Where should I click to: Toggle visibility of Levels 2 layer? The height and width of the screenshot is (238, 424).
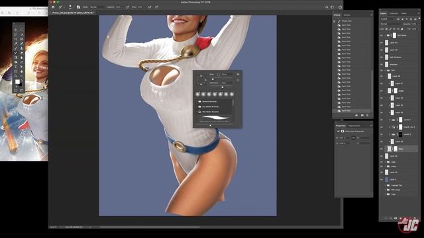382,134
